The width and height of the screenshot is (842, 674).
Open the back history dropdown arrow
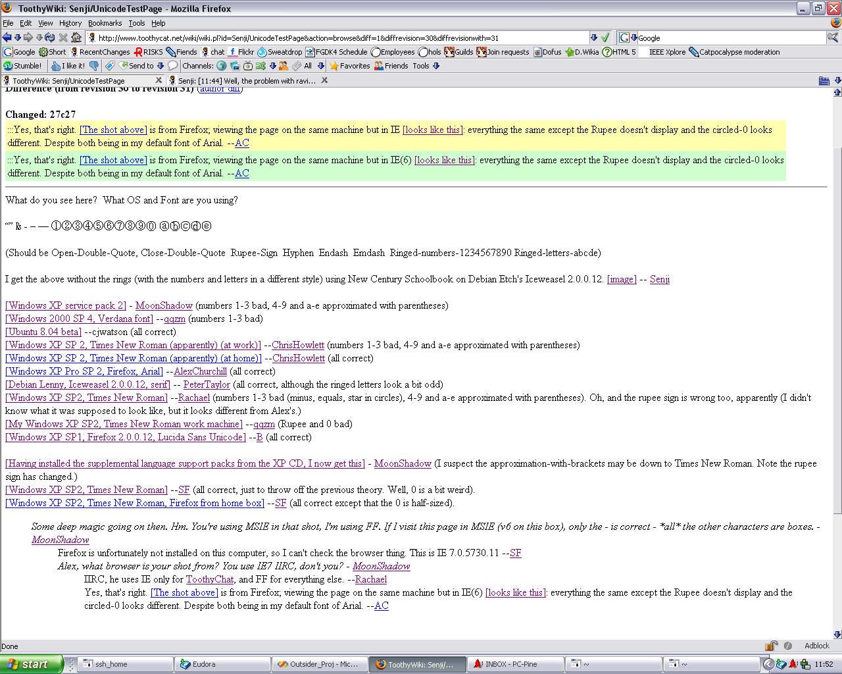[18, 38]
